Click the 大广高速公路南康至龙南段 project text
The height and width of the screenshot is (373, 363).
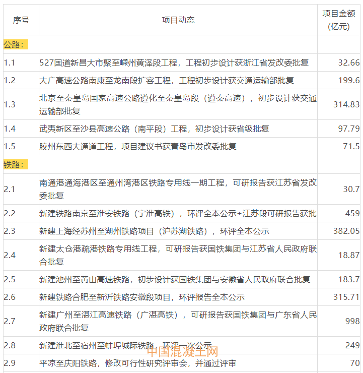pos(167,80)
